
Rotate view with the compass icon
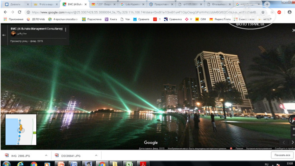click(292, 119)
